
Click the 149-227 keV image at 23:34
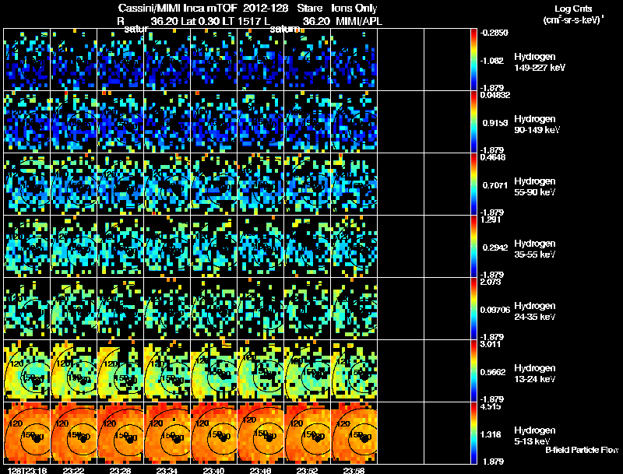pyautogui.click(x=167, y=59)
